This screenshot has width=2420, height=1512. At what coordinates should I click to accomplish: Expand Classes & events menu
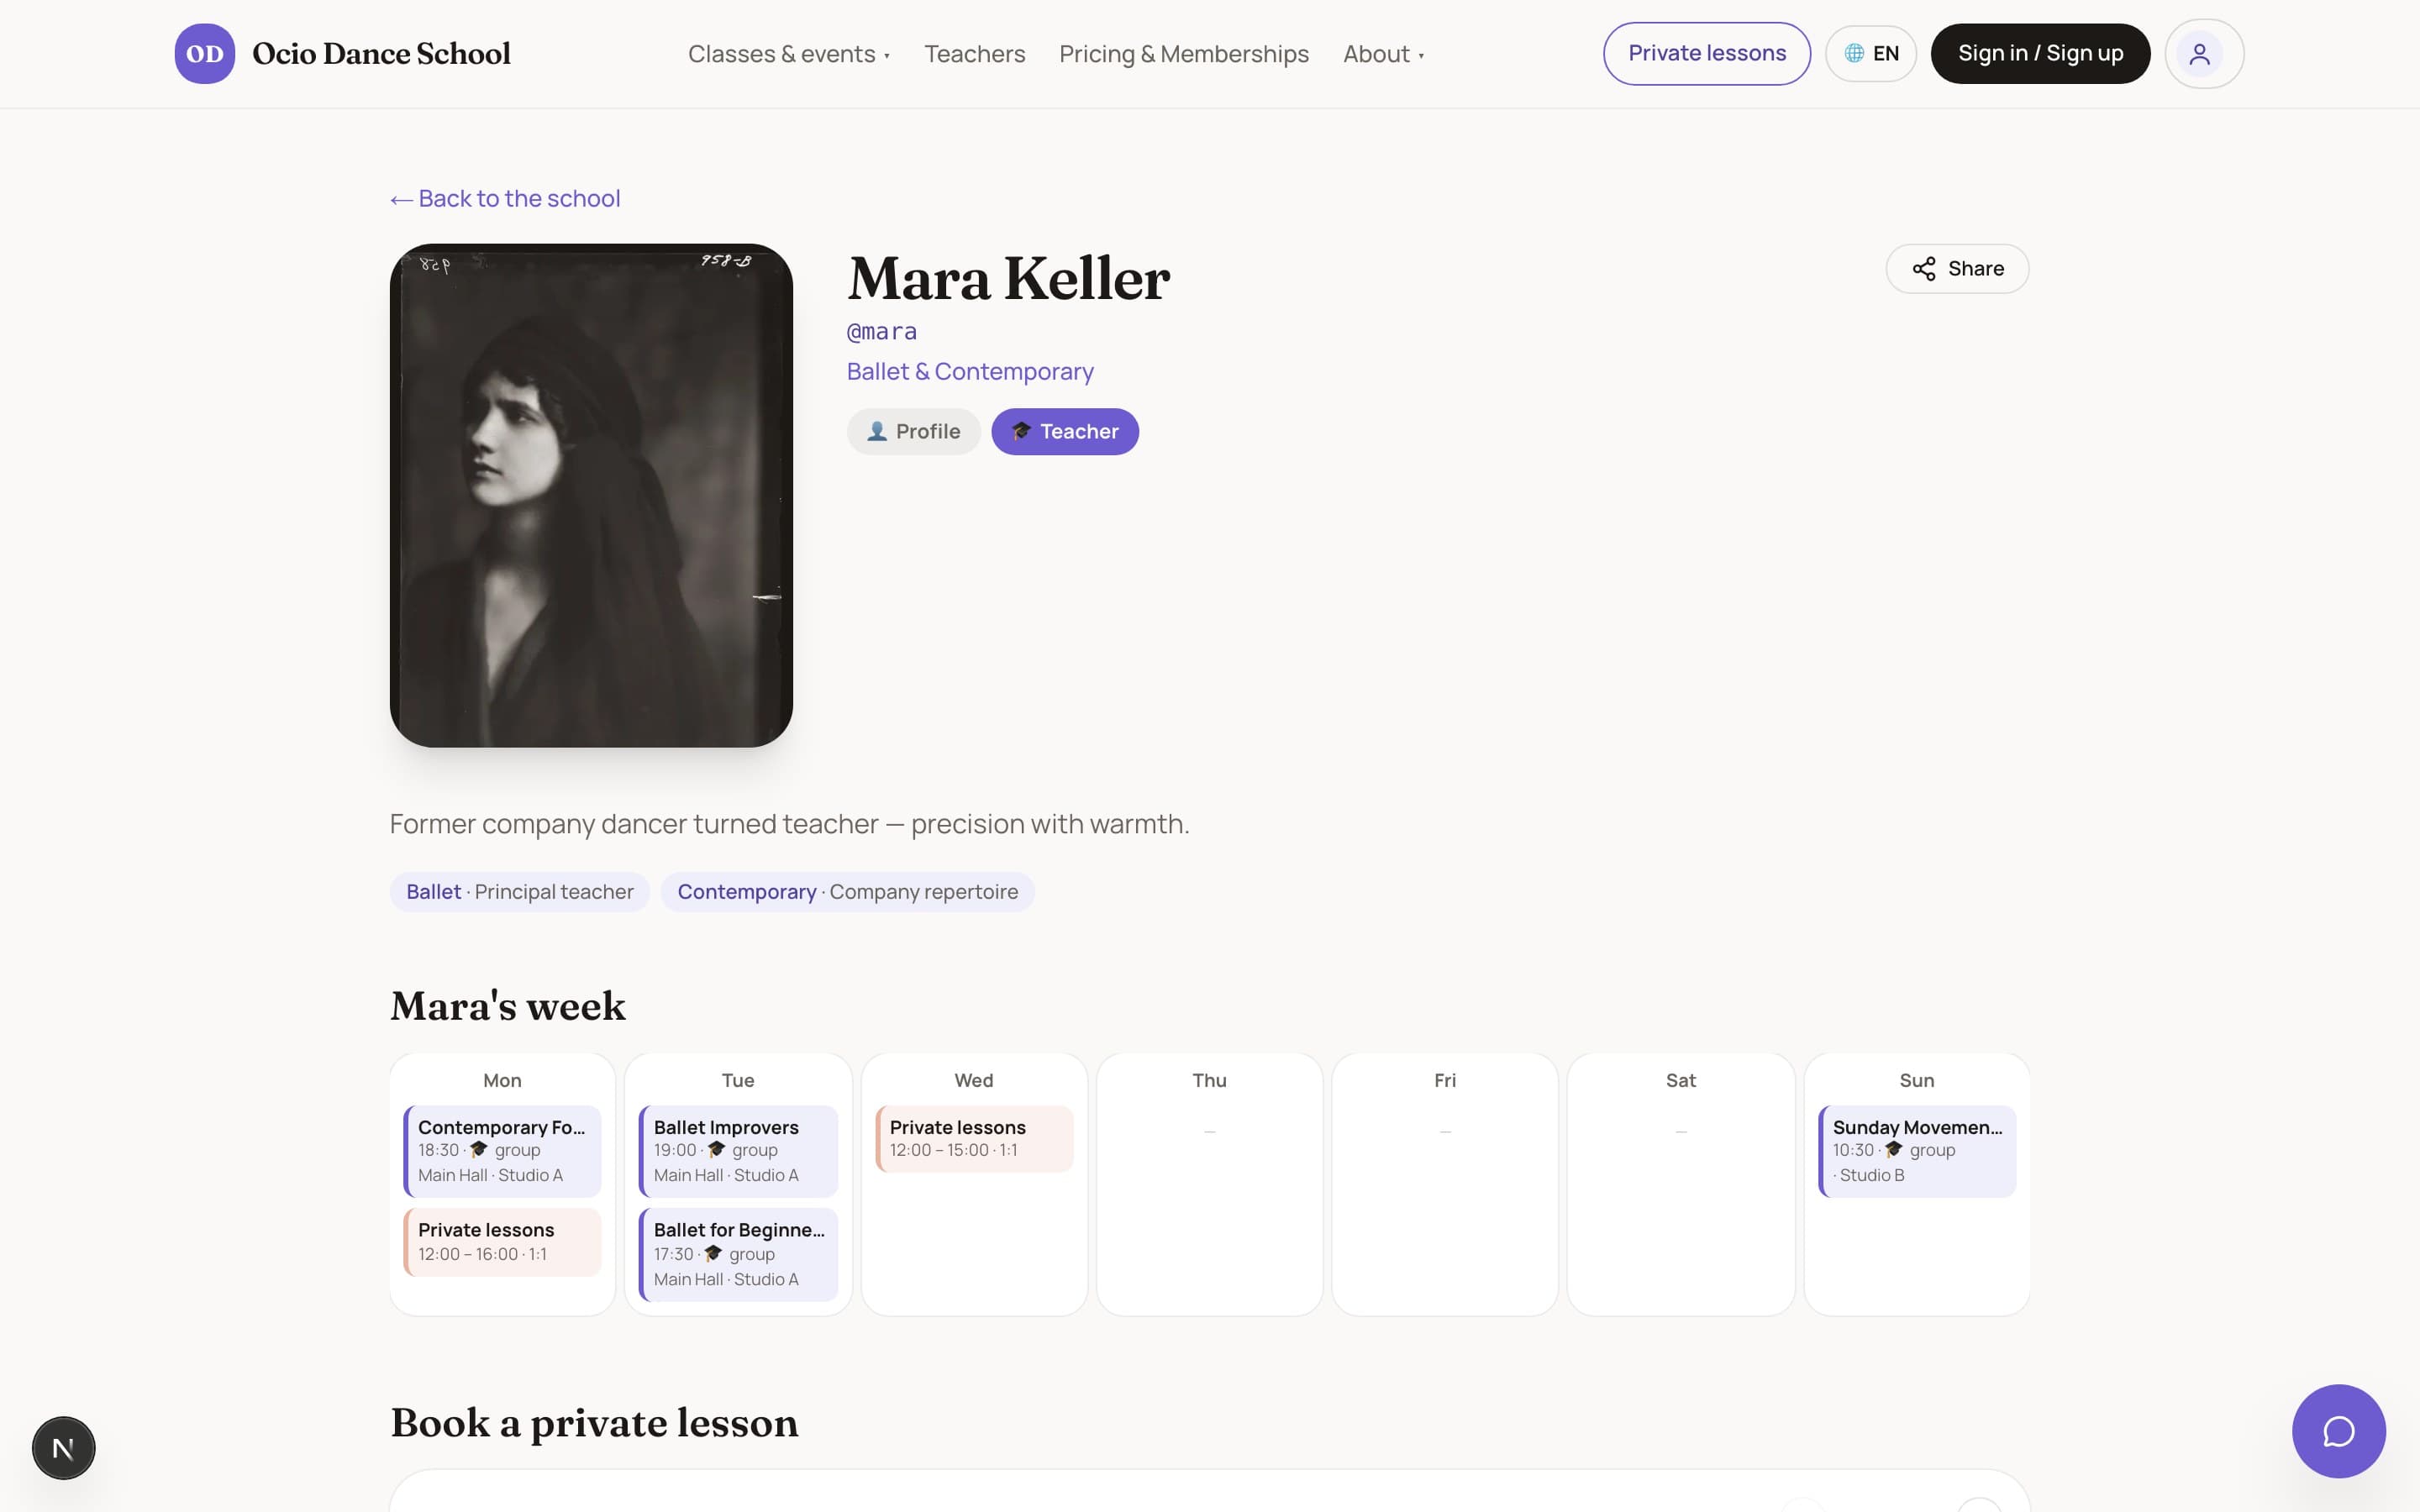[789, 54]
